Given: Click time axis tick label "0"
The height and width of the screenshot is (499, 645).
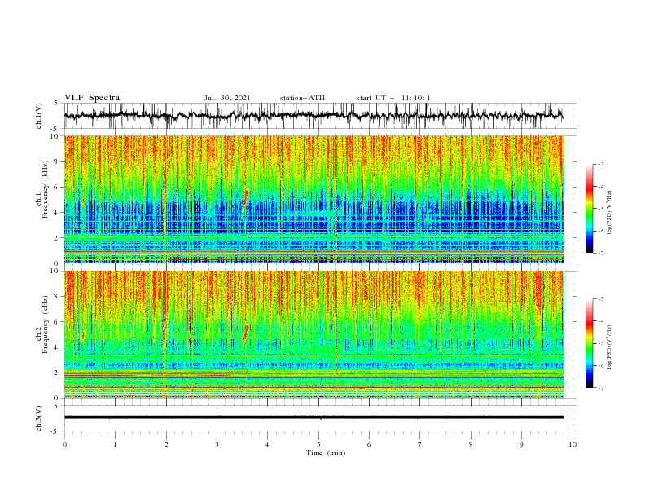Looking at the screenshot, I should click(x=64, y=444).
